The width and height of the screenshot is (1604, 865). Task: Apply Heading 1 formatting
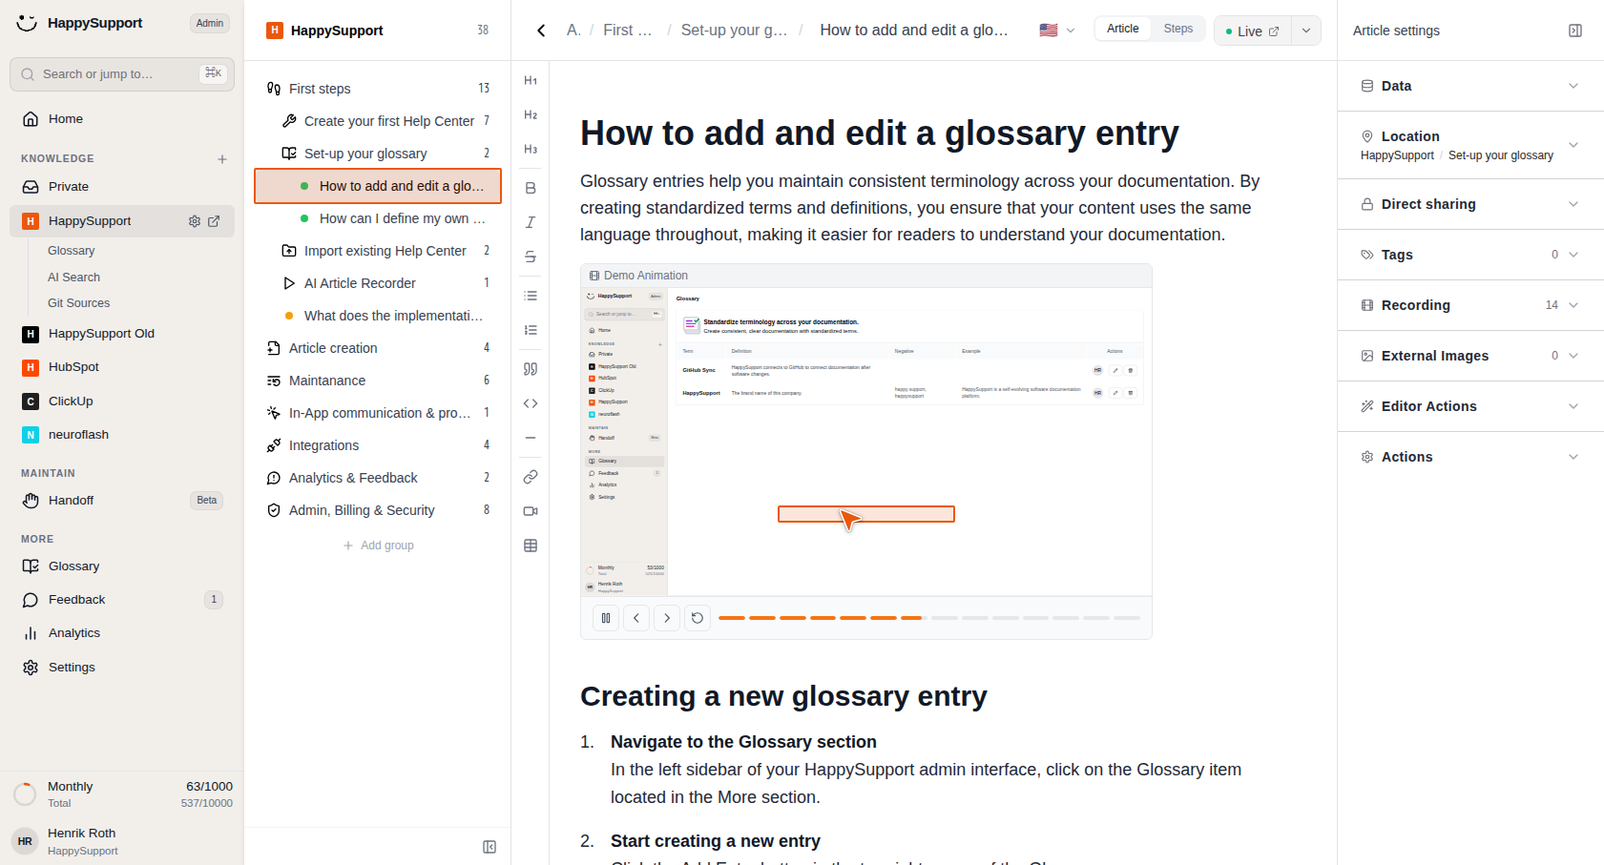(531, 81)
